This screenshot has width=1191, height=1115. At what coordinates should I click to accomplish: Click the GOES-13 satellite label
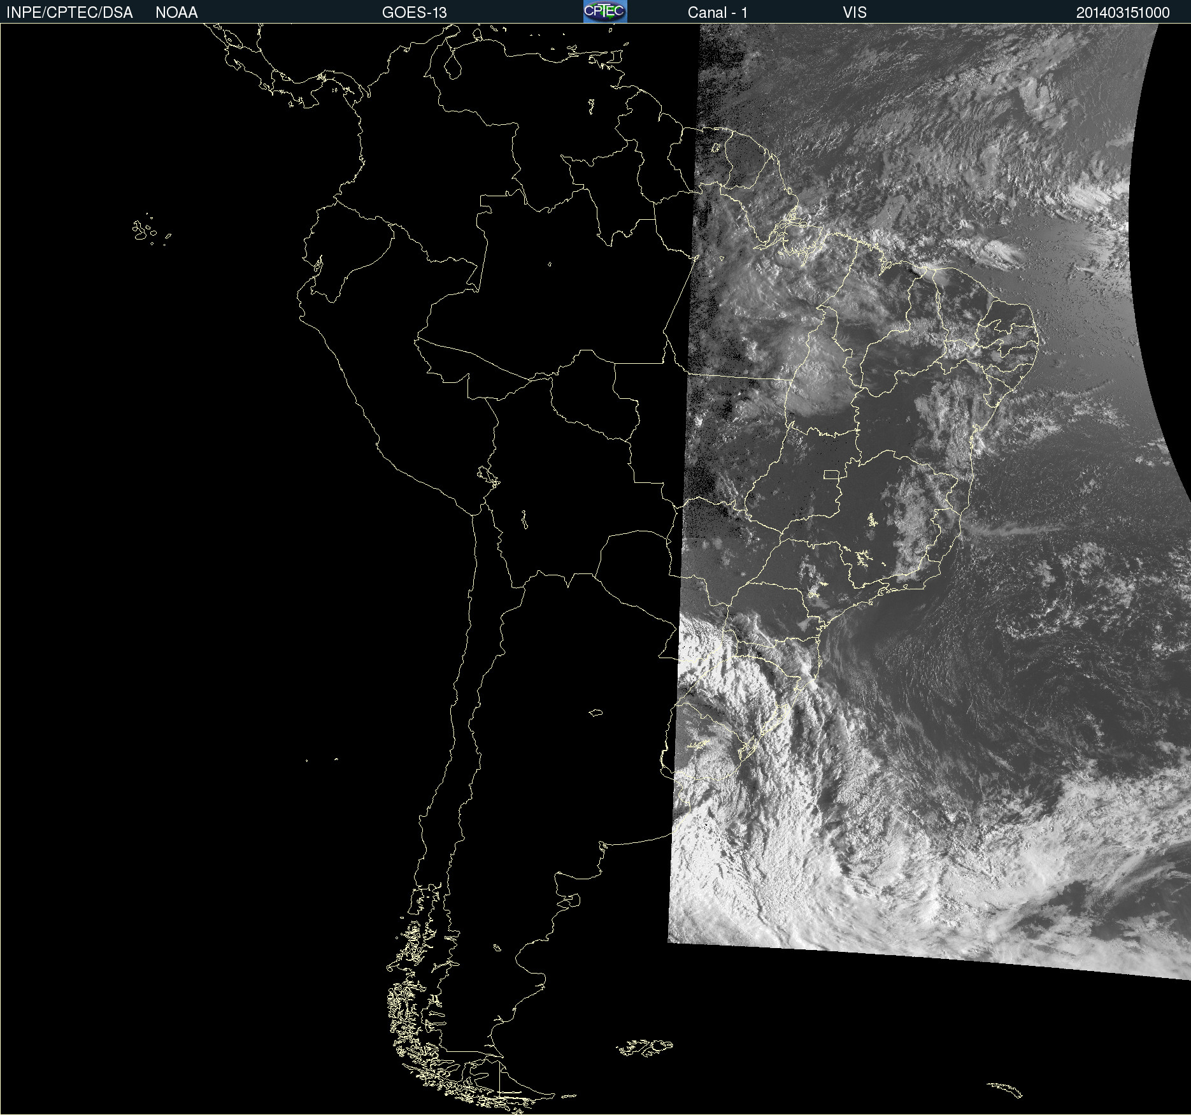point(415,13)
